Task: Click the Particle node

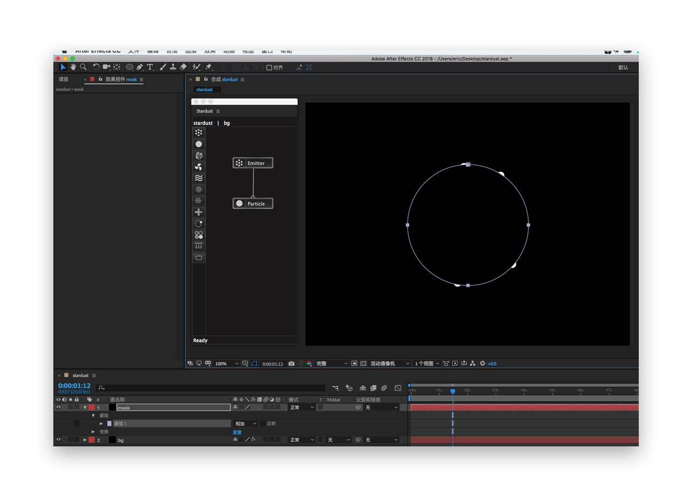Action: [253, 204]
